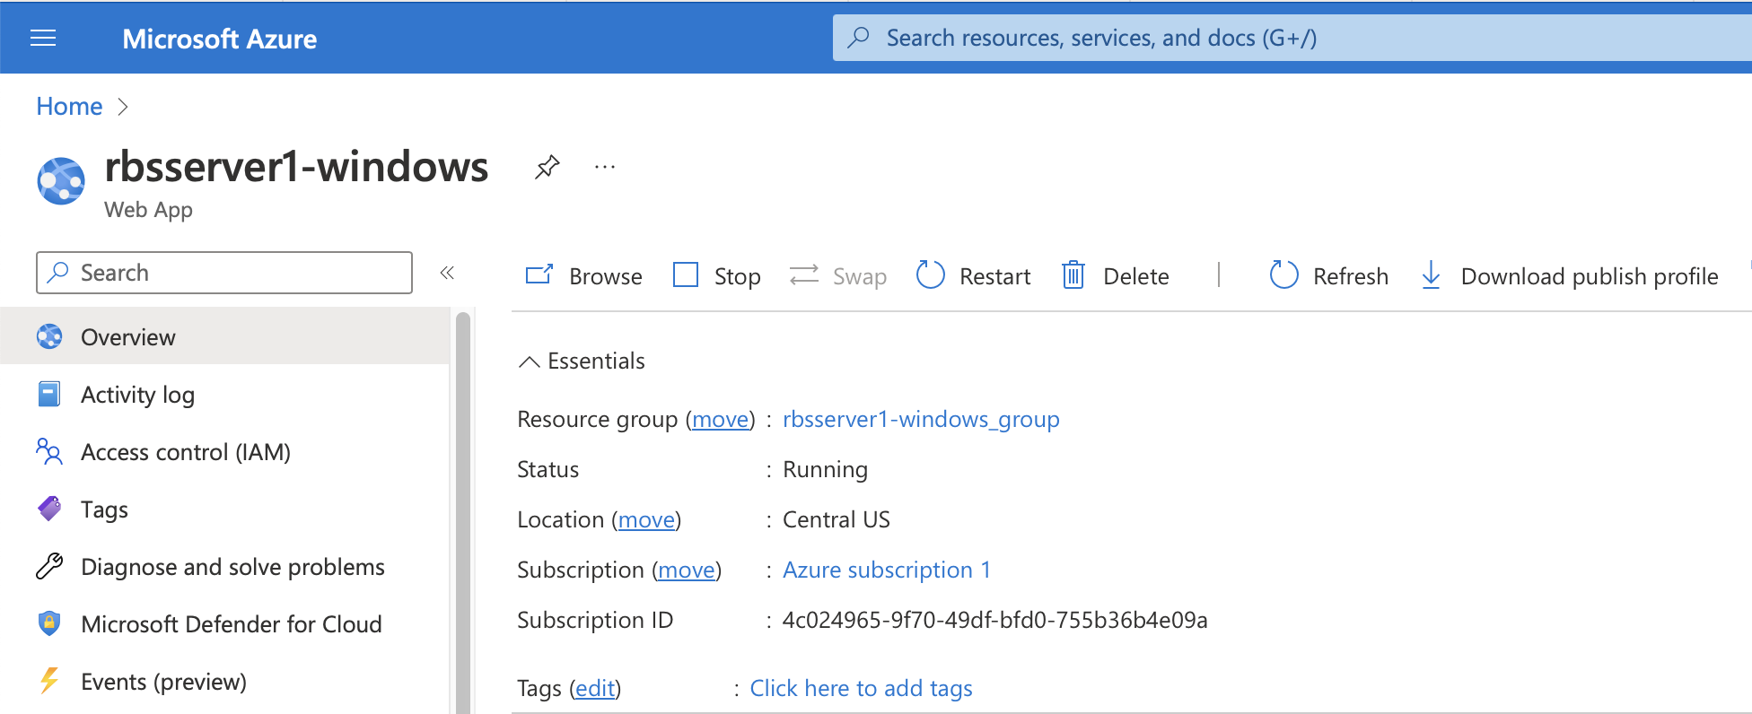The width and height of the screenshot is (1752, 714).
Task: Click the Events lightning bolt icon
Action: (x=49, y=681)
